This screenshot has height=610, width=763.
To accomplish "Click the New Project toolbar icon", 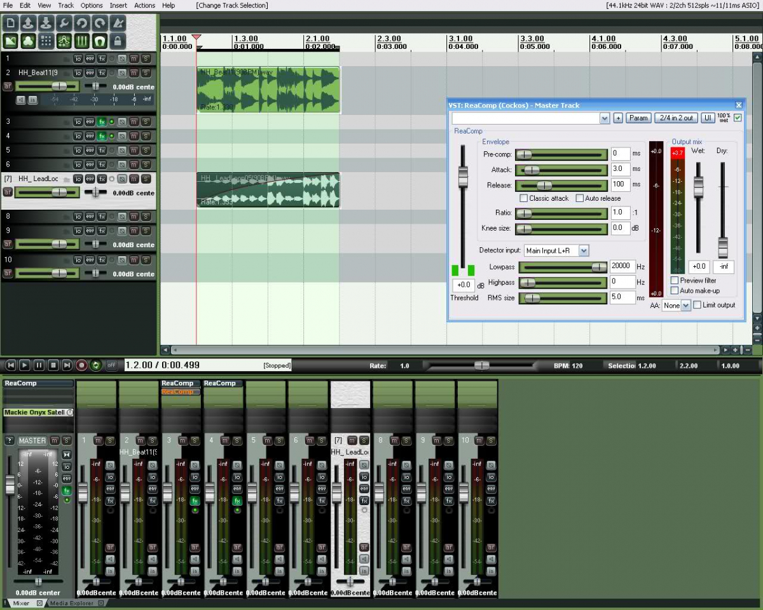I will (10, 24).
